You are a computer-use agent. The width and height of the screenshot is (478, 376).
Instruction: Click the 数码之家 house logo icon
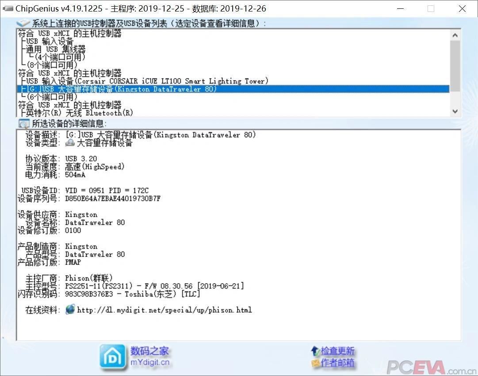[x=112, y=357]
